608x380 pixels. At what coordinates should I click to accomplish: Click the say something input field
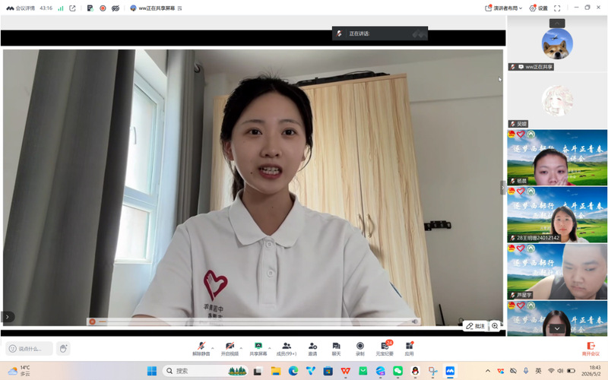click(x=29, y=349)
